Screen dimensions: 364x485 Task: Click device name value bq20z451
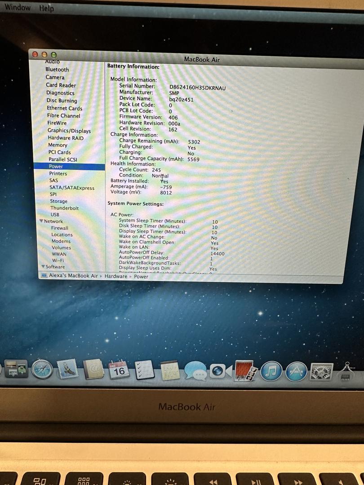(182, 100)
